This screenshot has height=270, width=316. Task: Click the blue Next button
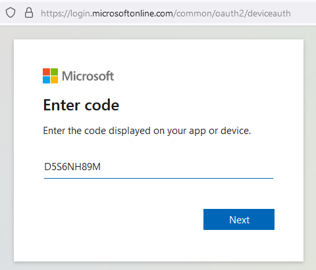click(239, 219)
